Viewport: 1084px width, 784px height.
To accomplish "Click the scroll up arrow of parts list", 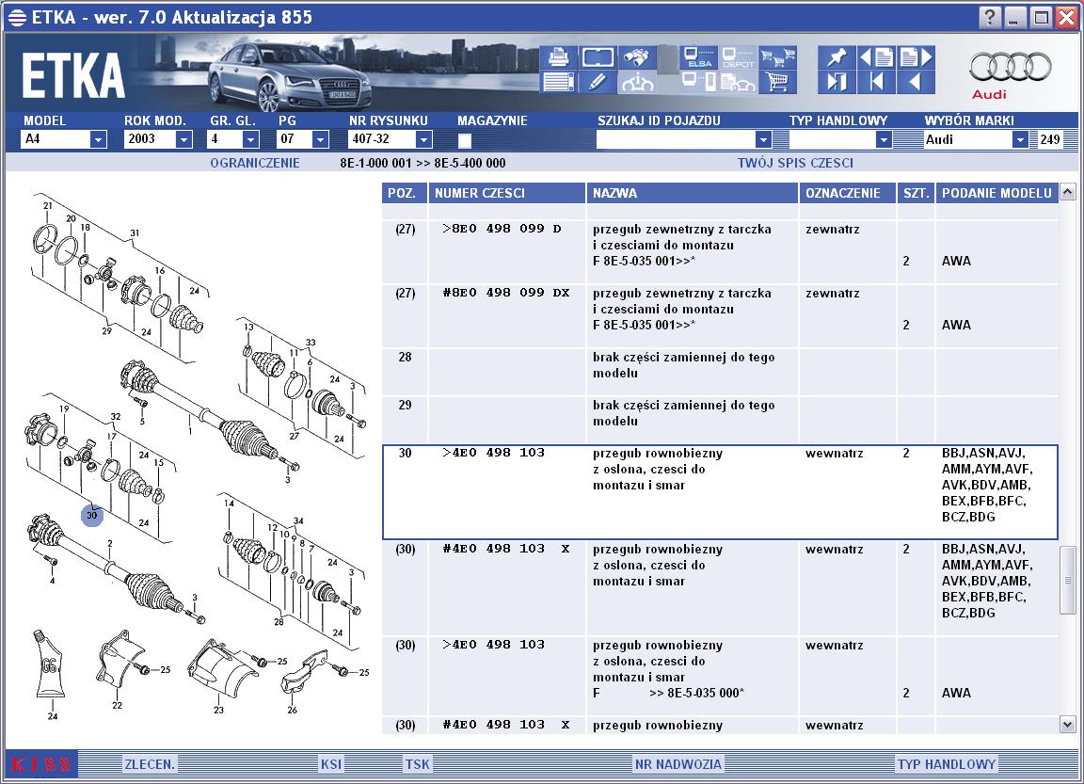I will [x=1067, y=191].
